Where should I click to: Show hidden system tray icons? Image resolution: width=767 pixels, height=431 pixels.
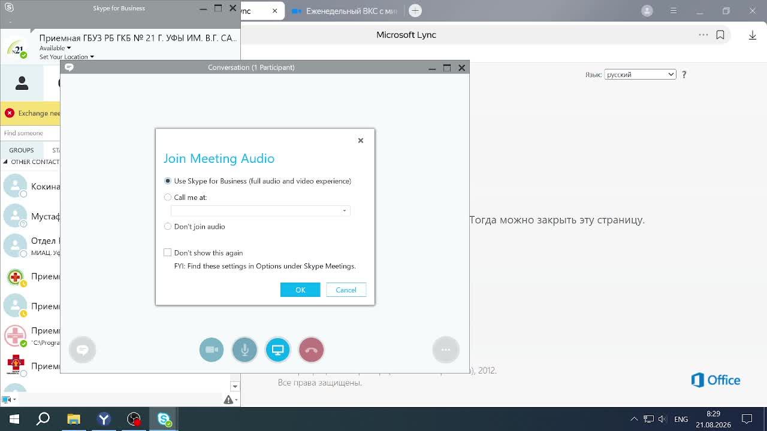tap(634, 419)
